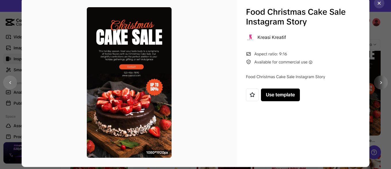
Task: Click the commercial use shield icon
Action: tap(249, 62)
